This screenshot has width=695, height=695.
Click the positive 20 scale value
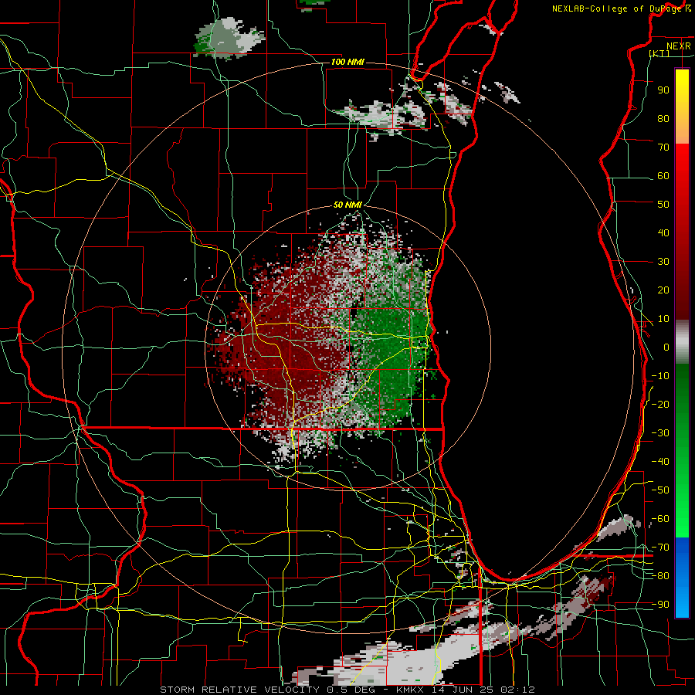click(x=663, y=290)
